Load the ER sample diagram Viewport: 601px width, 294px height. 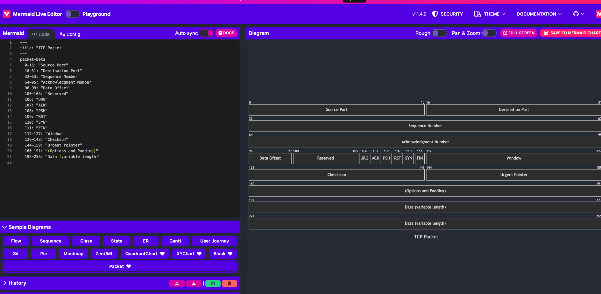(146, 241)
